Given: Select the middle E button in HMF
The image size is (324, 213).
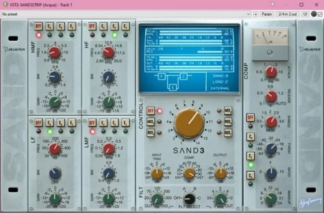Looking at the screenshot, I should 61,27.
